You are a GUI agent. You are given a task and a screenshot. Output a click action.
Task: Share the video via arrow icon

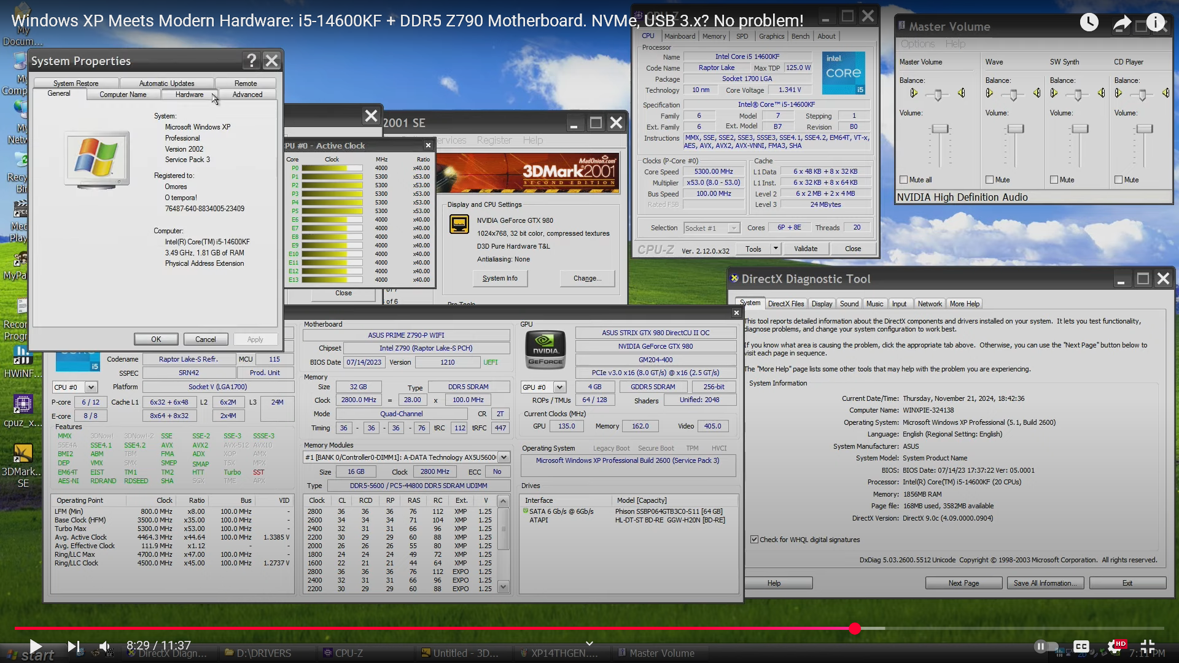(1122, 23)
